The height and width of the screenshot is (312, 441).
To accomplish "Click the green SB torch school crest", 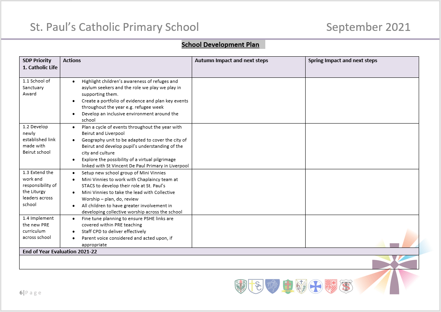I will point(241,287).
